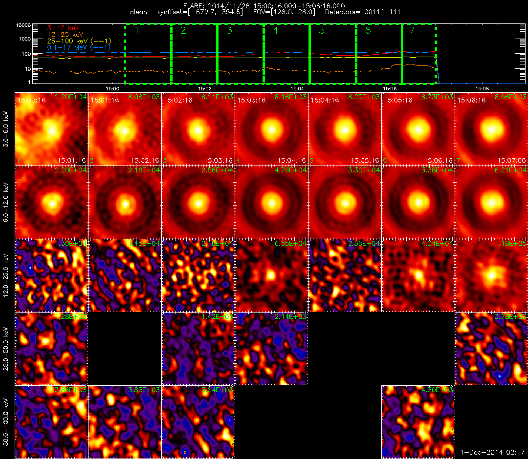This screenshot has width=528, height=459.
Task: Select the 12.0-25.0 keV image with peak 4.24E+04
Action: pos(418,276)
